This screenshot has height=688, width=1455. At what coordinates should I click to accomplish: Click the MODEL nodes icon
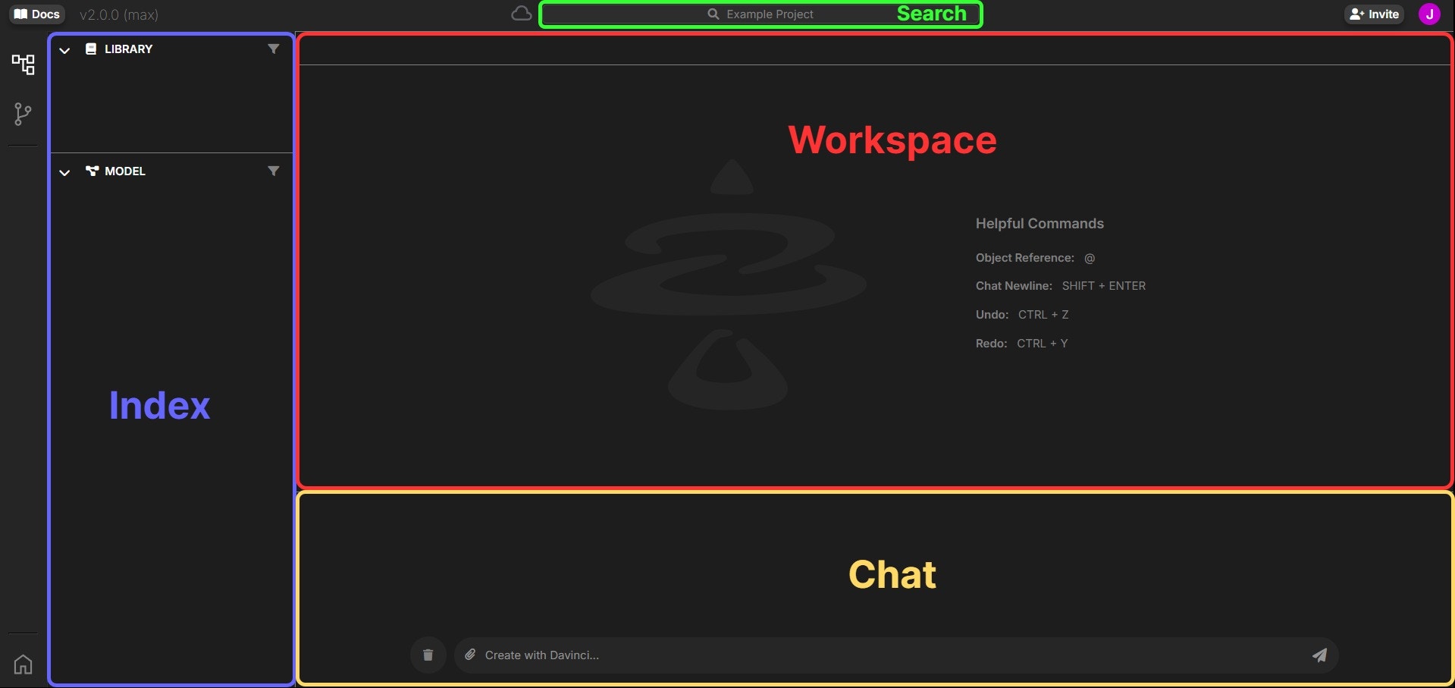pos(92,171)
